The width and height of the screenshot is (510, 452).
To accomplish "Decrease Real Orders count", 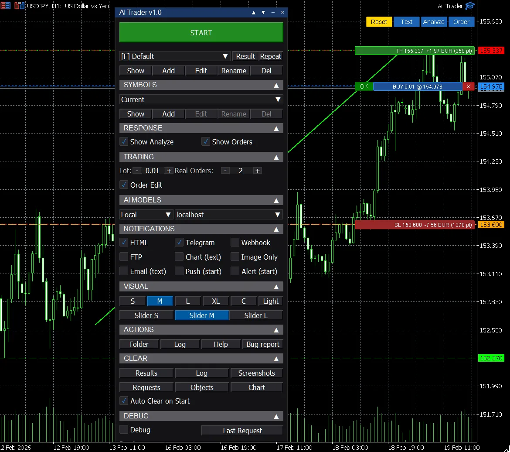I will 225,171.
